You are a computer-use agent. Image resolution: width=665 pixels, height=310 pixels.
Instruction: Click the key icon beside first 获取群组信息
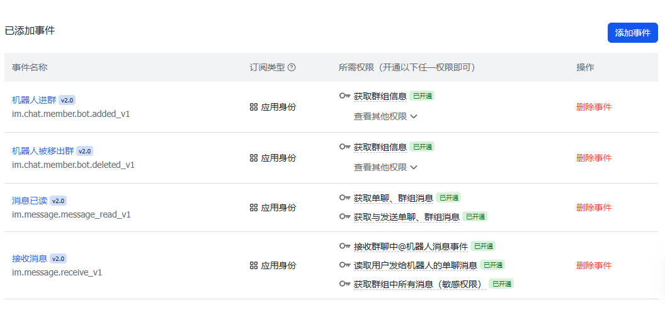[x=344, y=96]
